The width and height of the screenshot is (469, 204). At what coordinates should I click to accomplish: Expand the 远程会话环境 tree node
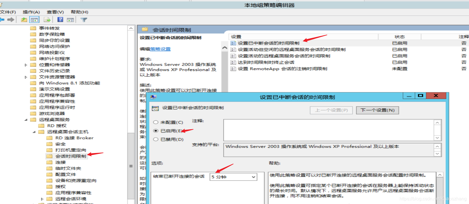point(42,199)
